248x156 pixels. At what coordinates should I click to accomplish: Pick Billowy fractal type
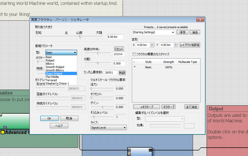tap(61, 64)
